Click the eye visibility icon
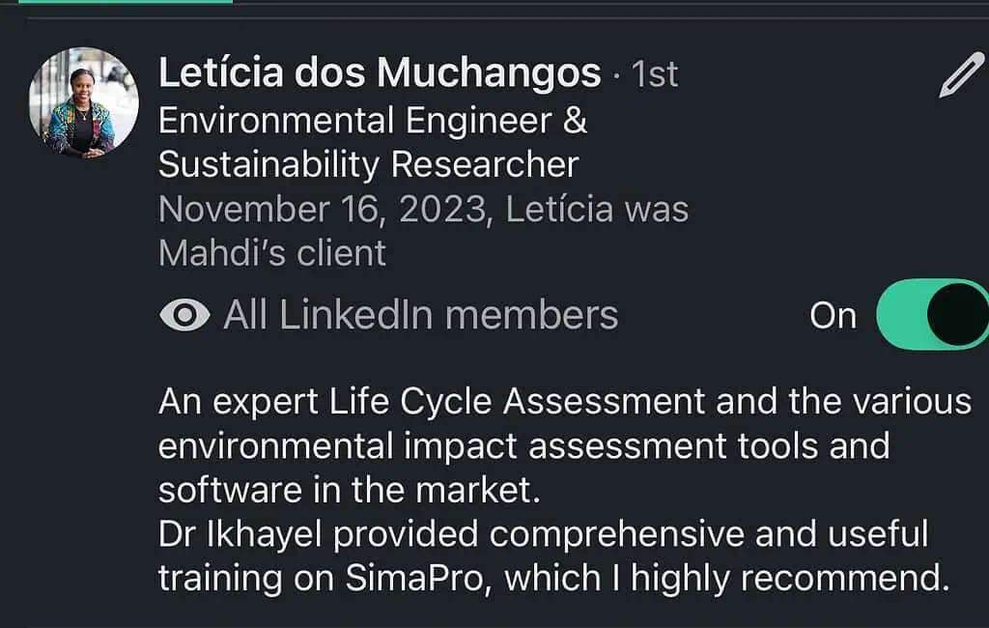989x628 pixels. [x=184, y=316]
